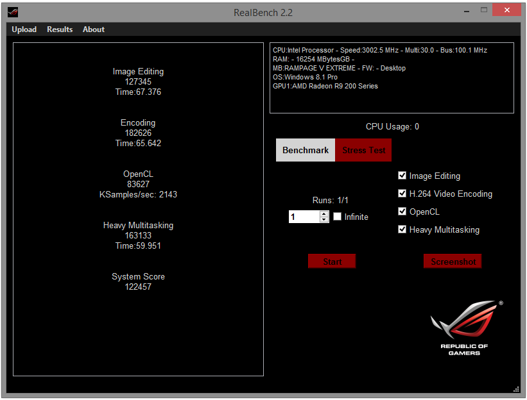Click the RealBench 2.2 title text
The height and width of the screenshot is (400, 527).
click(x=263, y=13)
